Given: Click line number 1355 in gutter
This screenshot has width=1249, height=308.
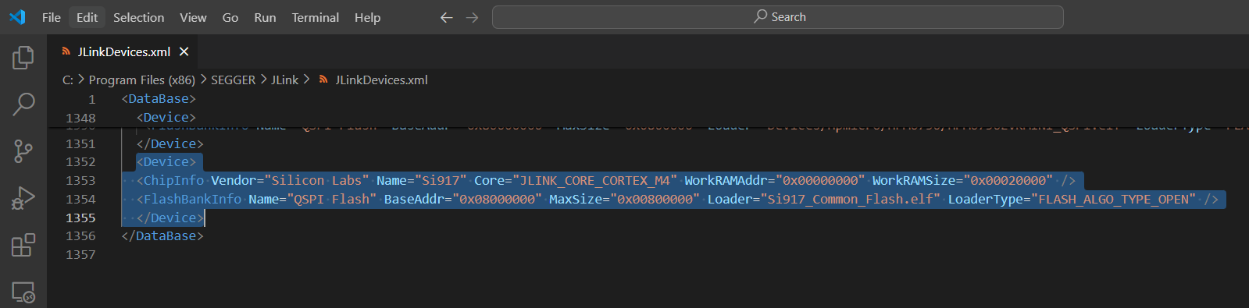Looking at the screenshot, I should pos(80,218).
